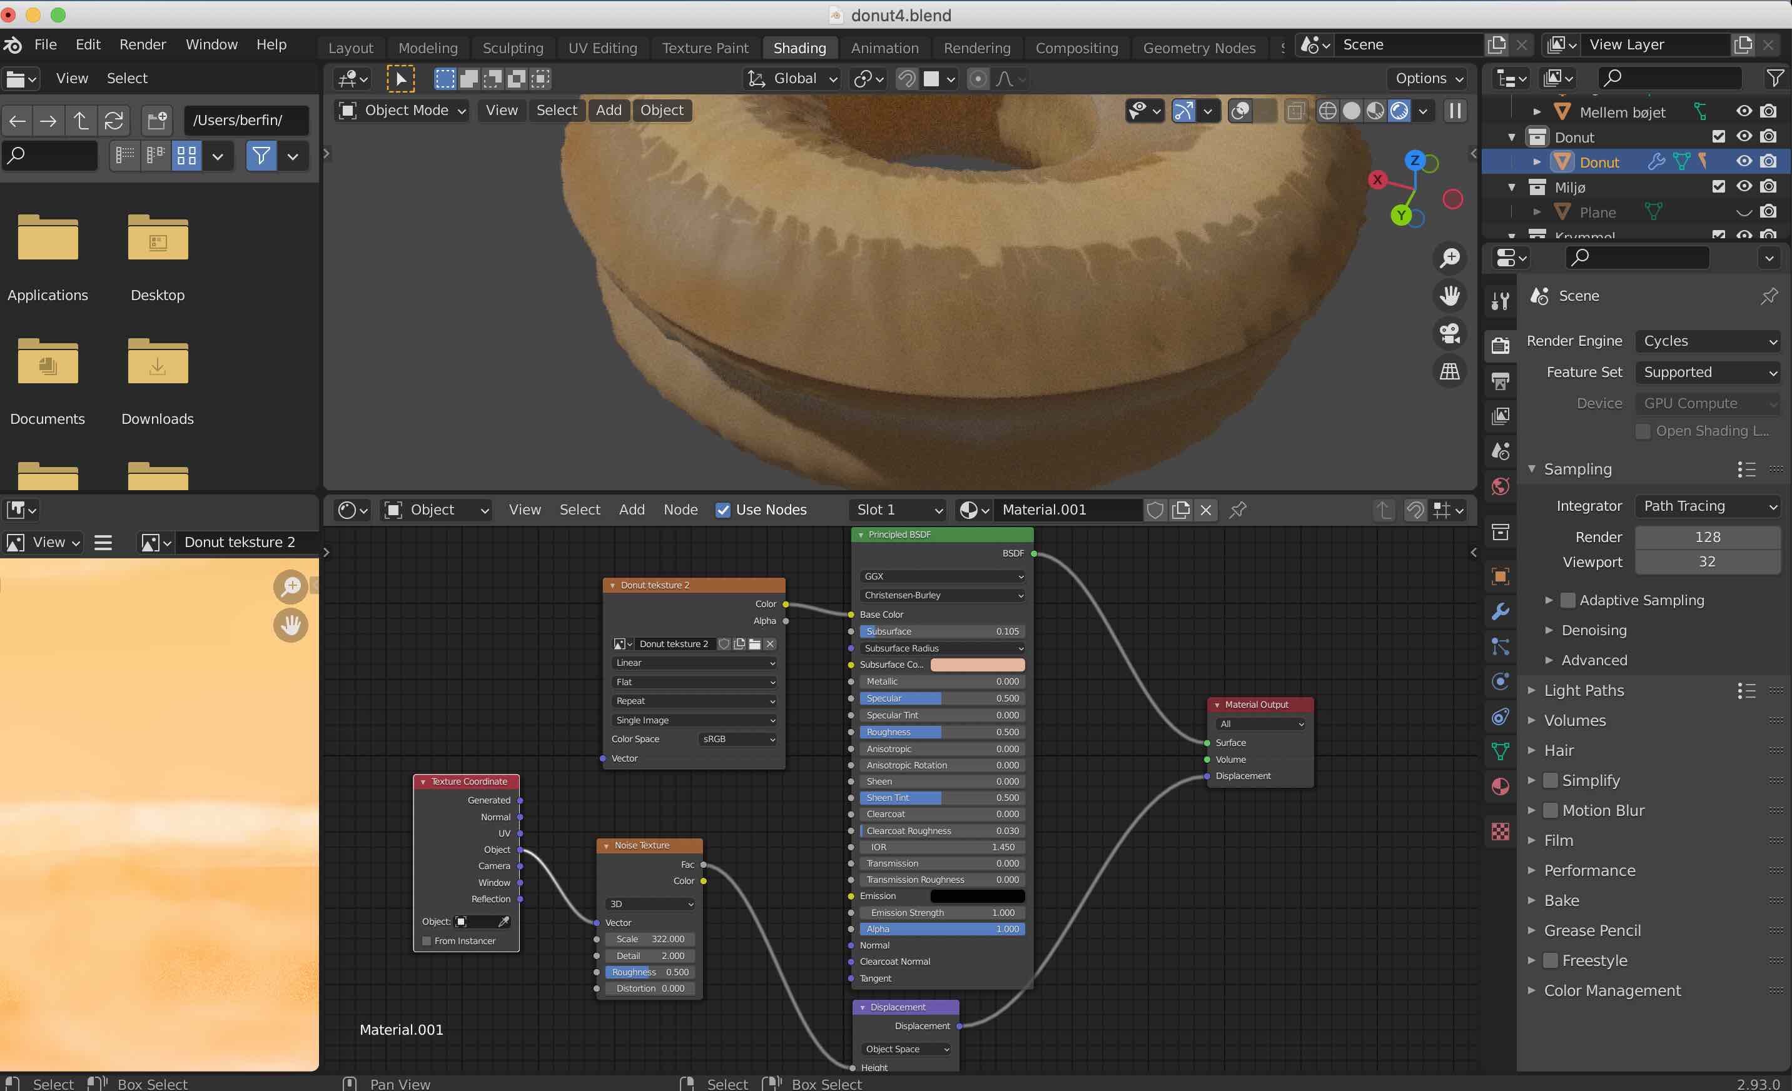Open the Physics properties tab
Image resolution: width=1792 pixels, height=1091 pixels.
pos(1501,681)
